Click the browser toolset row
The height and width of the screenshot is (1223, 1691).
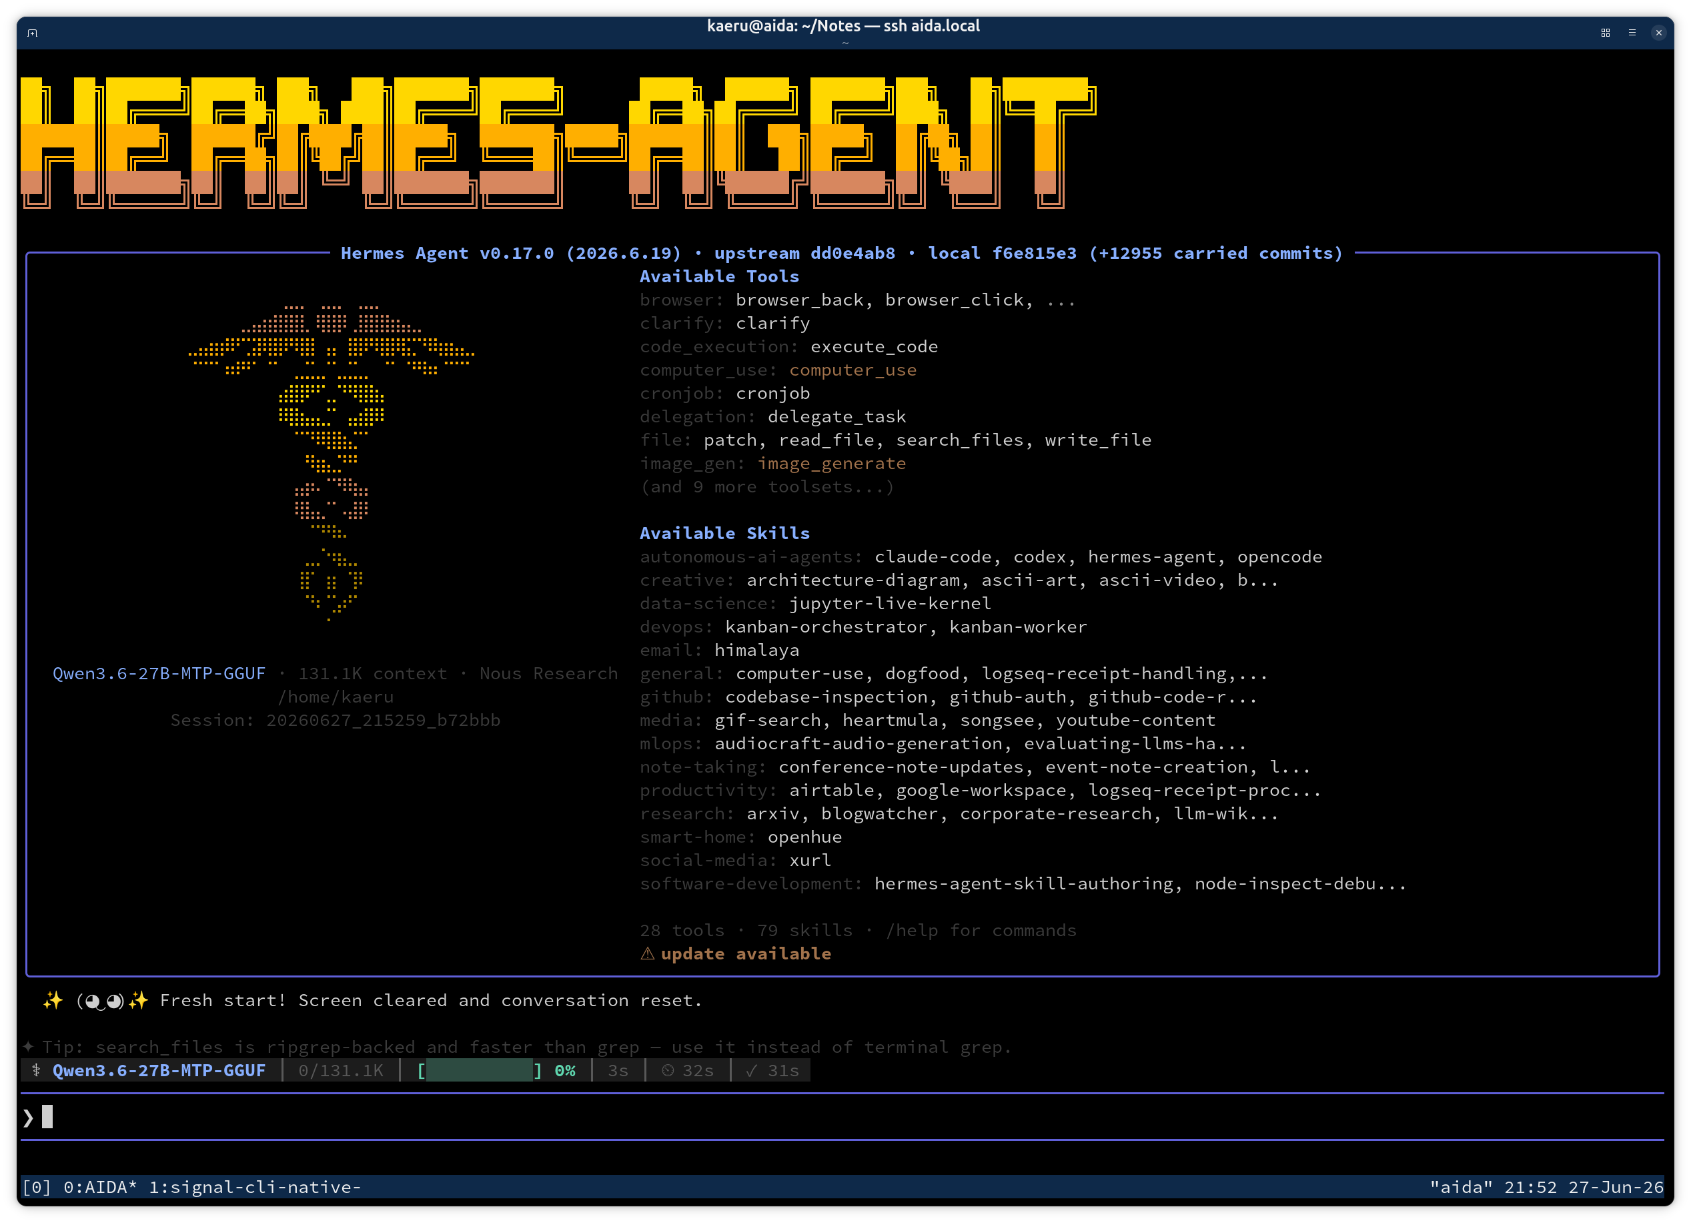click(x=857, y=300)
